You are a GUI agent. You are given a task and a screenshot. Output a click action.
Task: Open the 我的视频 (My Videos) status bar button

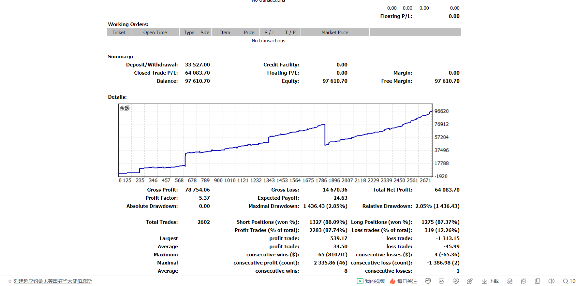[371, 281]
